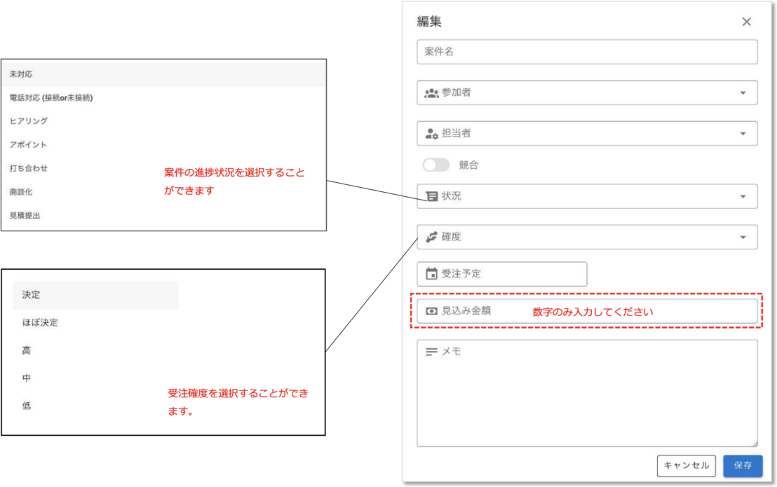Choose 中 certainty option
Image resolution: width=777 pixels, height=487 pixels.
95,378
